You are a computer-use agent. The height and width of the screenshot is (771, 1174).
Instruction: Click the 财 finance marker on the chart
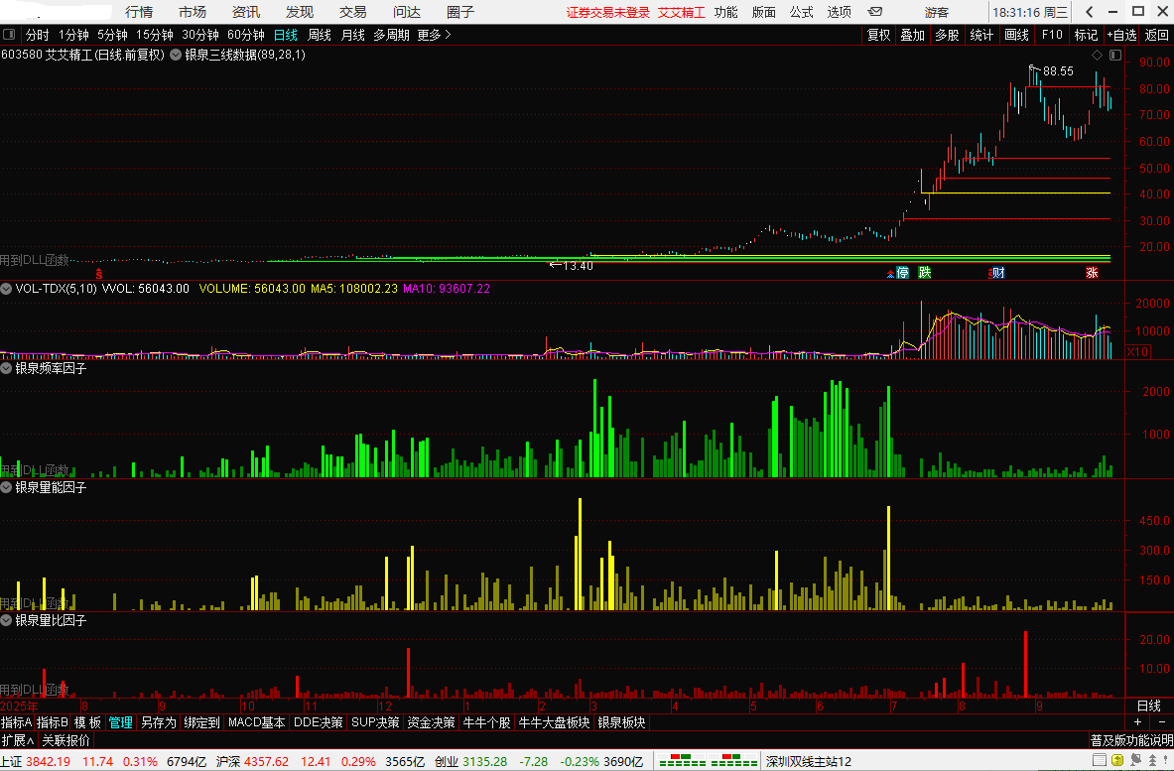(x=998, y=273)
